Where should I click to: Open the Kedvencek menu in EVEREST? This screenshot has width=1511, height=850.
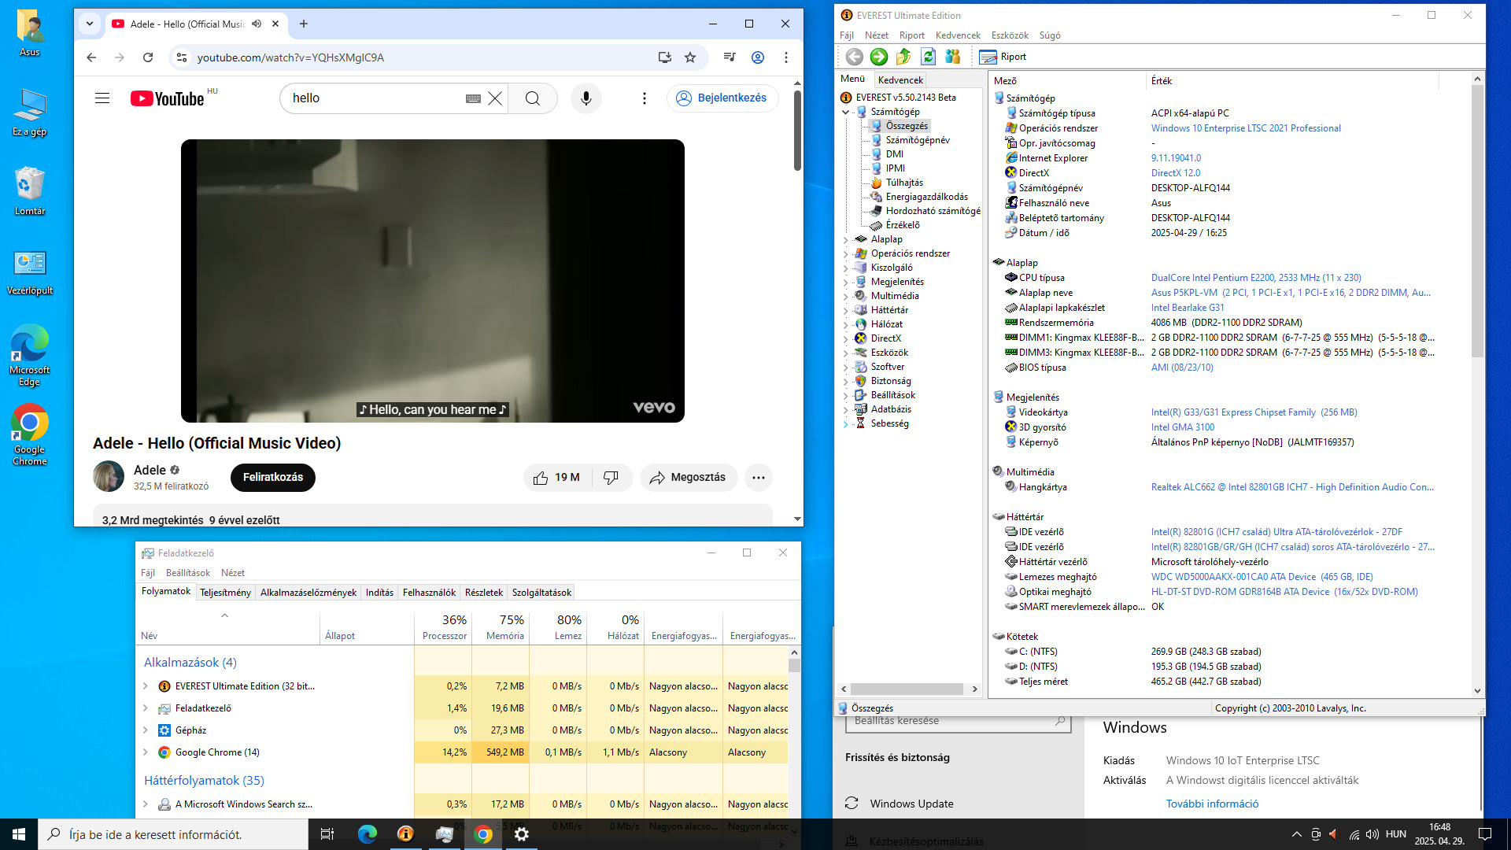click(957, 35)
